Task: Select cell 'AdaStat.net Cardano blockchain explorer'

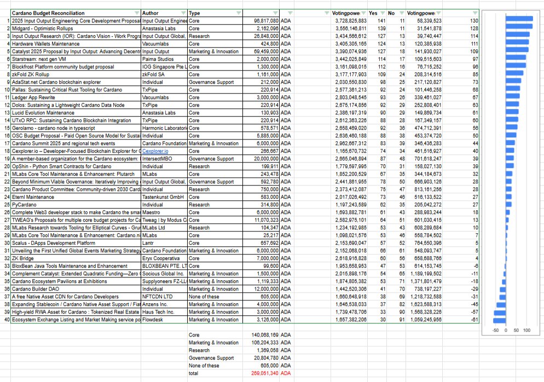Action: pos(76,82)
